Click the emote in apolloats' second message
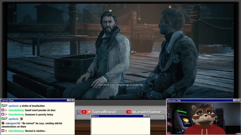This screenshot has width=241, height=135. click(21, 118)
